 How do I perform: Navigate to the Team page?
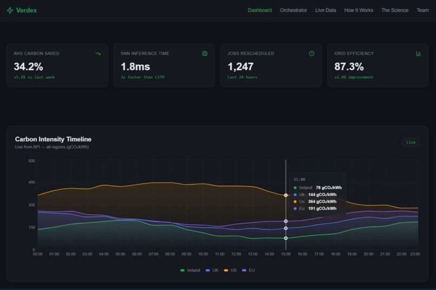click(422, 10)
